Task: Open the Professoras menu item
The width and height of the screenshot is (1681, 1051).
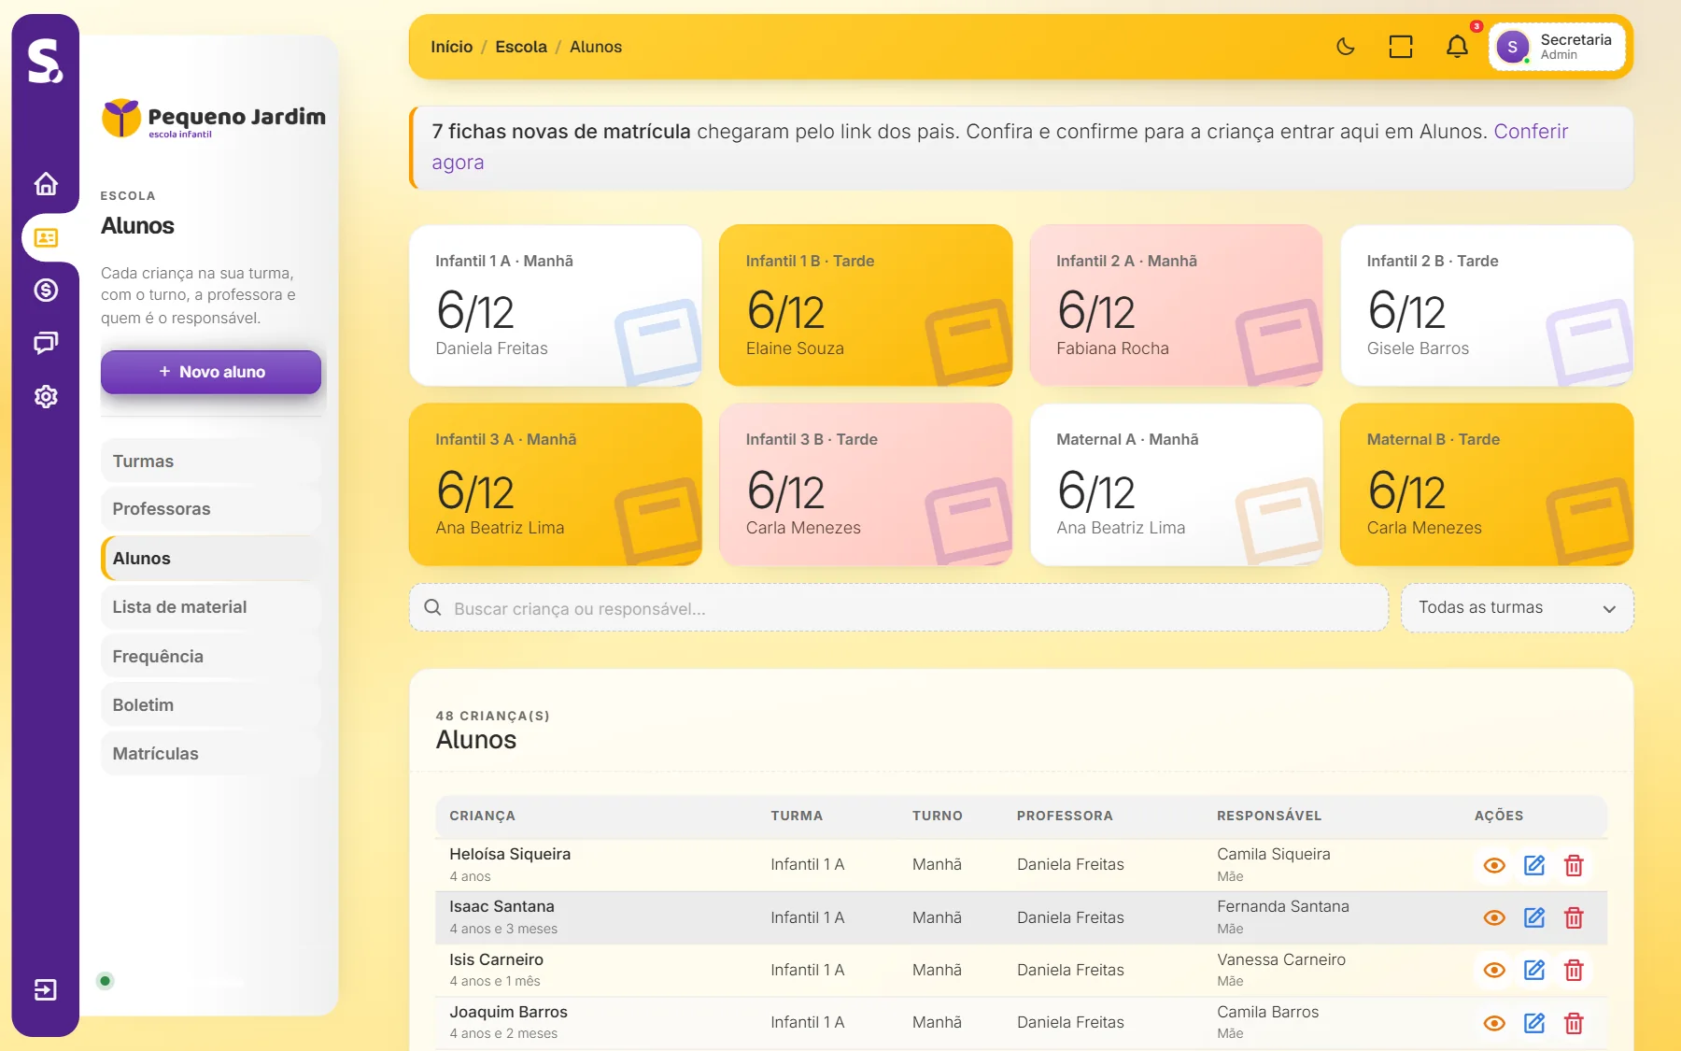Action: (211, 509)
